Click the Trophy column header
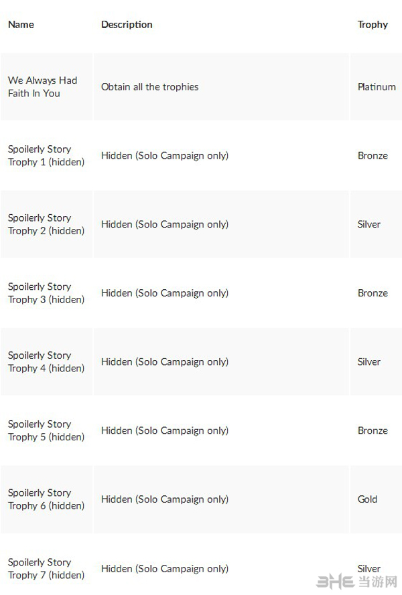The image size is (402, 595). [x=373, y=25]
